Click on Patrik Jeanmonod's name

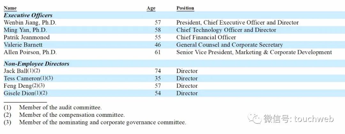(x=27, y=37)
